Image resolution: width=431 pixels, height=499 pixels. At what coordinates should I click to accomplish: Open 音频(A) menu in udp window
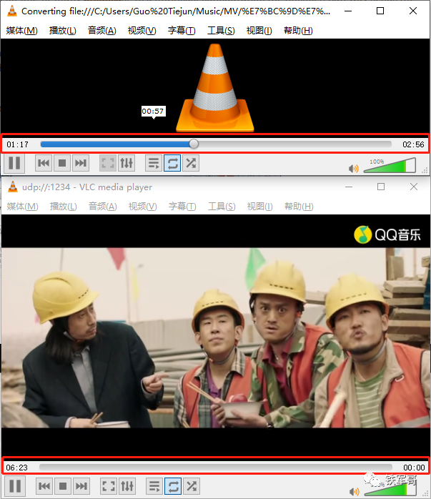102,207
